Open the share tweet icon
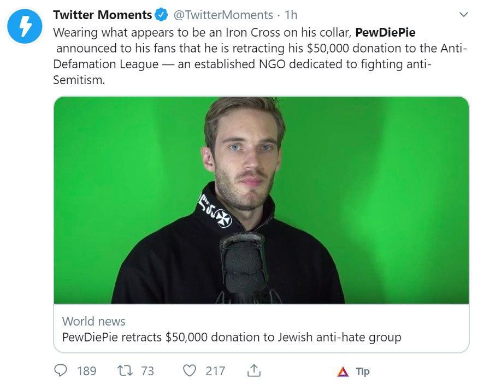This screenshot has width=478, height=384. click(253, 371)
